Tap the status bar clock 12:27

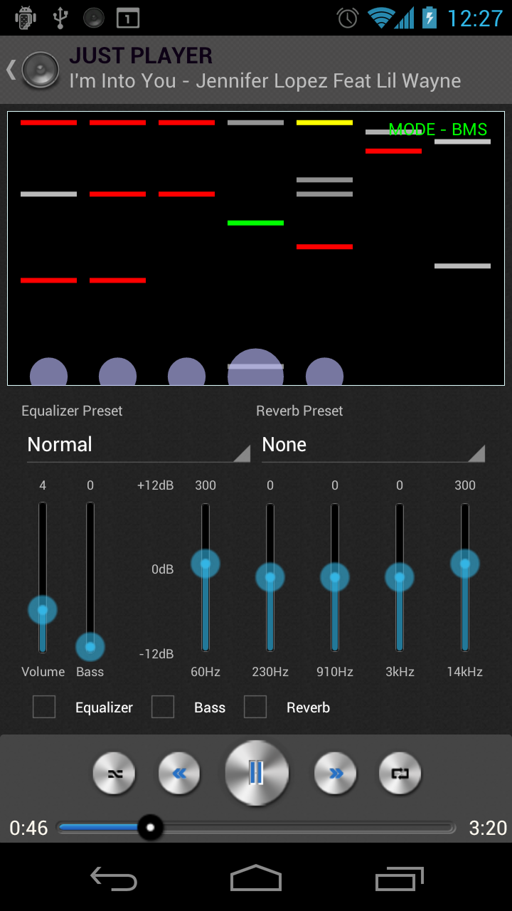point(475,18)
